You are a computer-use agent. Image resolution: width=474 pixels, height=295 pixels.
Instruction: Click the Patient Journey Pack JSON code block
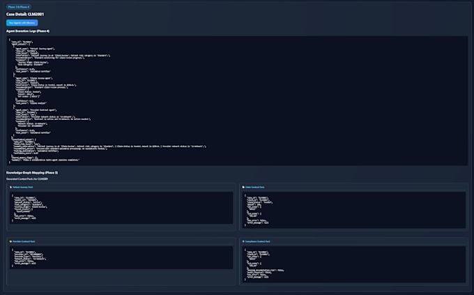121,208
